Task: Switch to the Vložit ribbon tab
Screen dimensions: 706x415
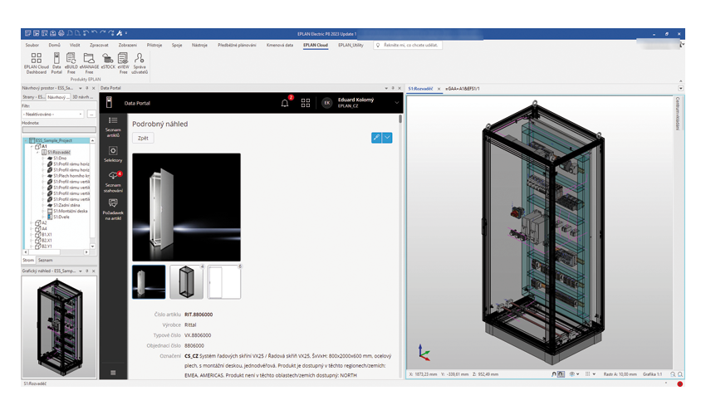Action: (75, 45)
